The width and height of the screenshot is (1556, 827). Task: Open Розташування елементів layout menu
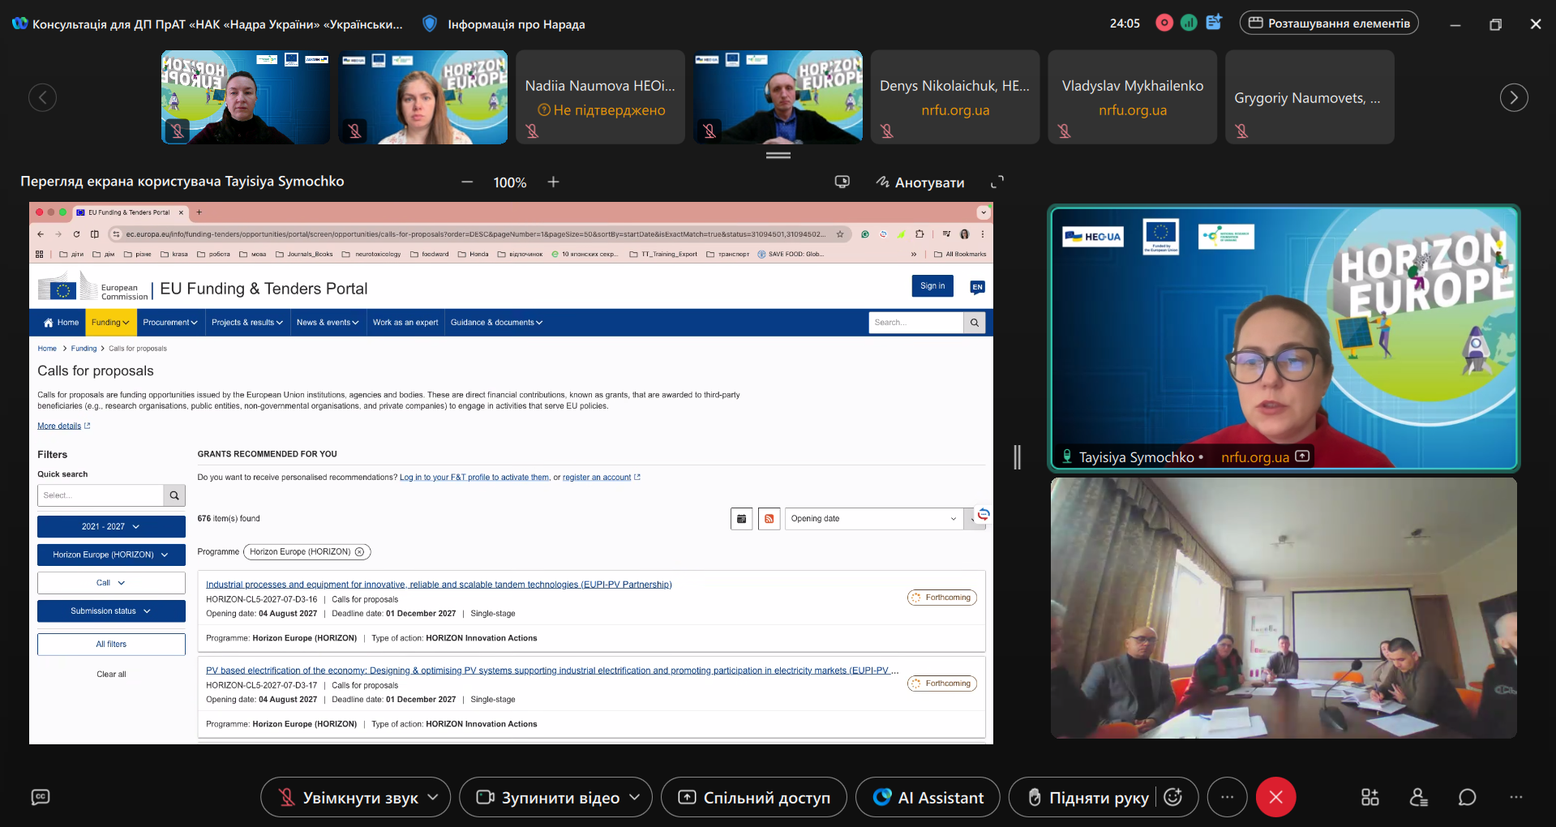[x=1328, y=24]
